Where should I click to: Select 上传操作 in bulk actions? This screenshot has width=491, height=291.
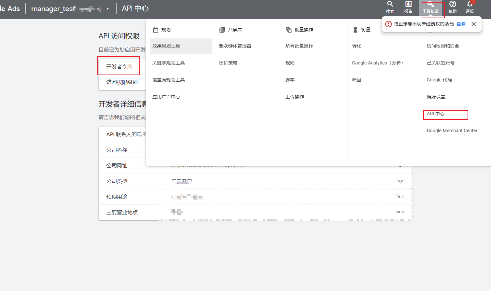(x=295, y=97)
